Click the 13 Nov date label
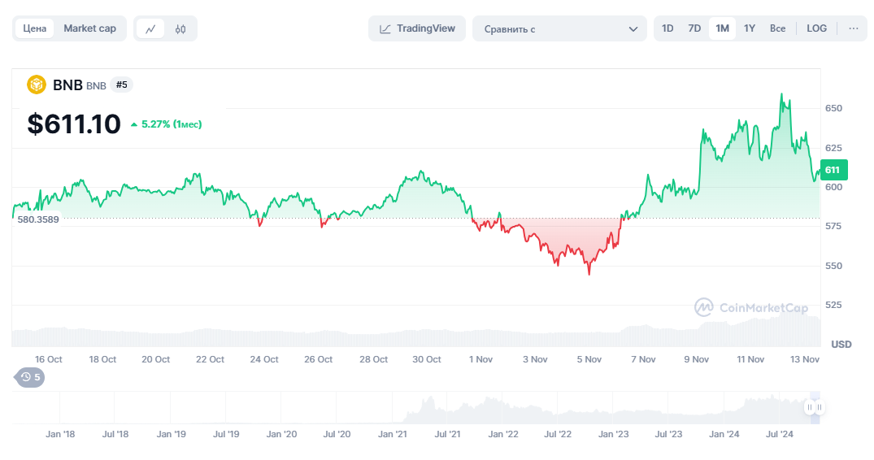Viewport: 874px width, 460px height. pos(805,360)
